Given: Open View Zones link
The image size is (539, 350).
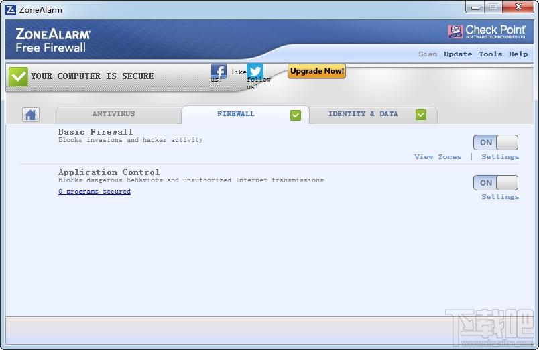Looking at the screenshot, I should [x=438, y=157].
